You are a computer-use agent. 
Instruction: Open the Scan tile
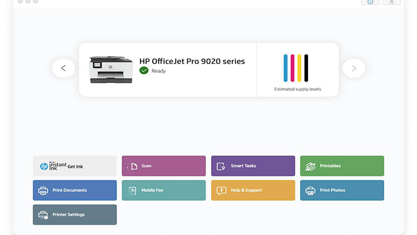[x=163, y=166]
